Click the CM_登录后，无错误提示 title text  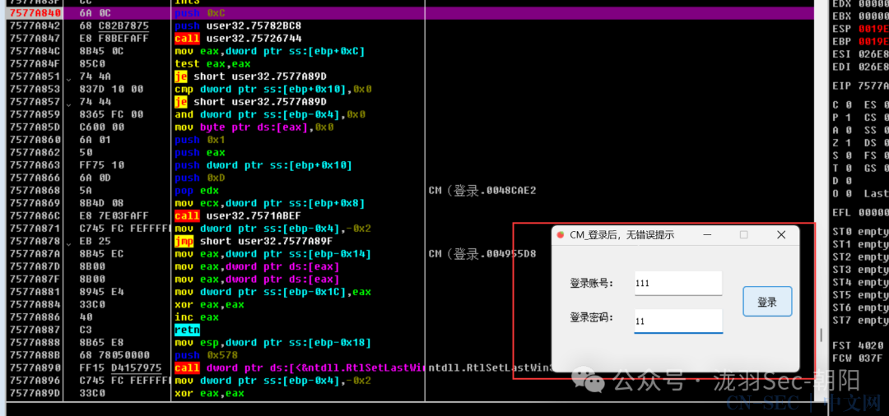click(622, 235)
